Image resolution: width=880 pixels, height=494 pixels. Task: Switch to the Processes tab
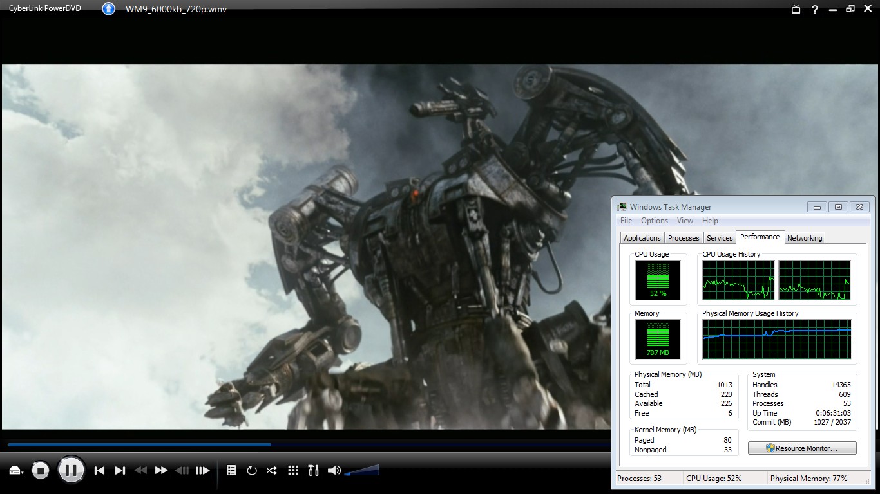pos(684,238)
